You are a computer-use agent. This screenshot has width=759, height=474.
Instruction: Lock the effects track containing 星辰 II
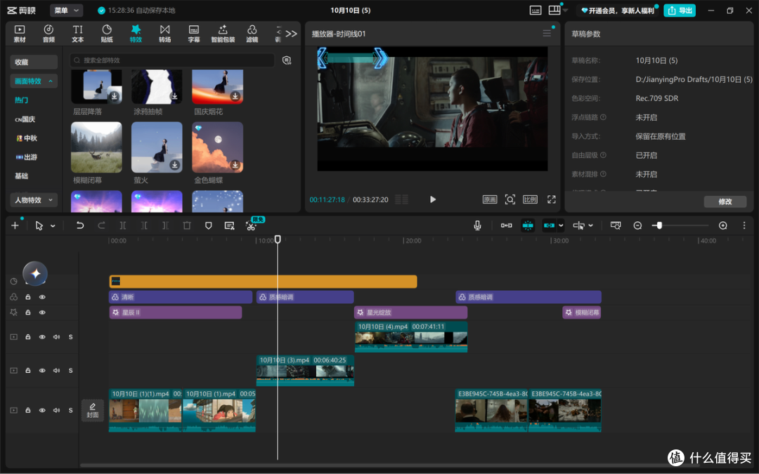click(28, 312)
